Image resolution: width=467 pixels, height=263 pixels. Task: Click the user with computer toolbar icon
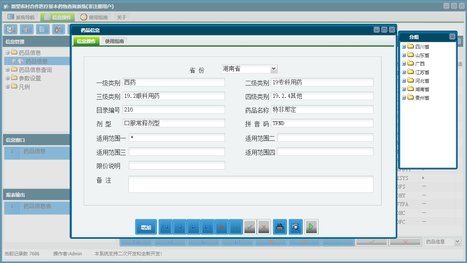pyautogui.click(x=59, y=29)
